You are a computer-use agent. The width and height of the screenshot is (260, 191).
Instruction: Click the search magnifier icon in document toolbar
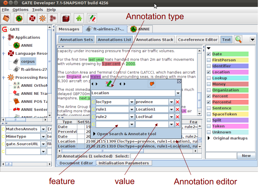click(x=238, y=39)
